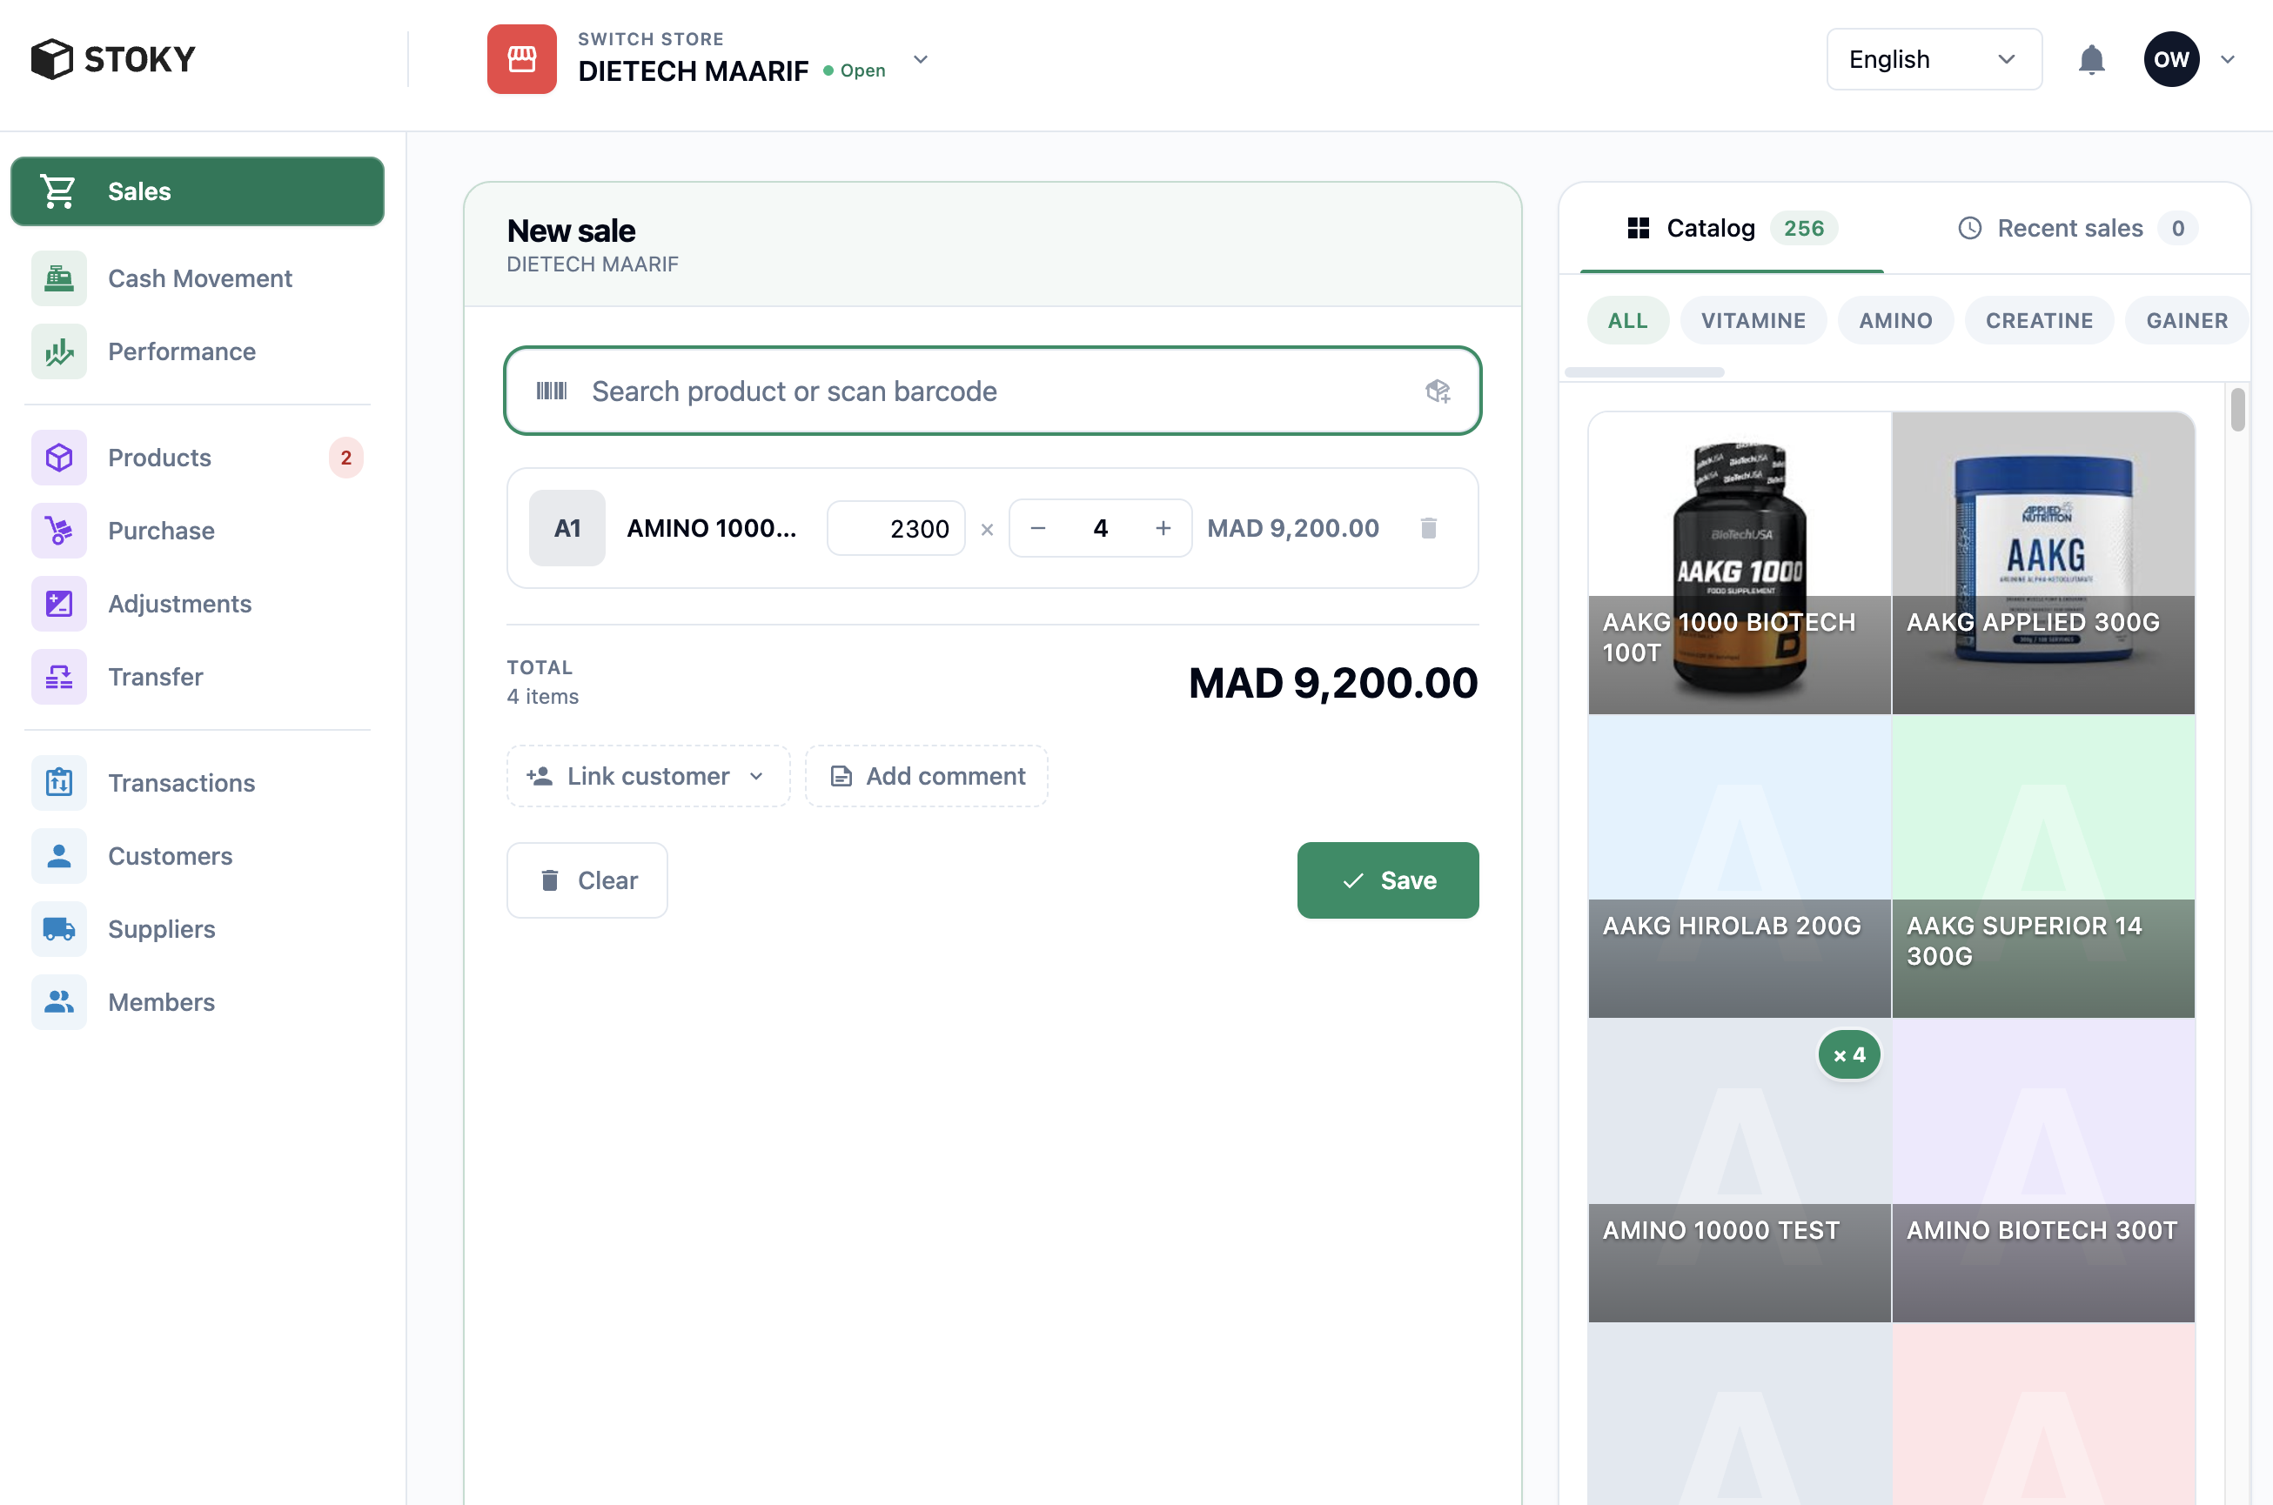Delete the AMINO 1000 line item
Screen dimensions: 2273x1505
pos(1428,528)
